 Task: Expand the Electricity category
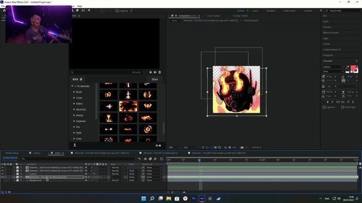(74, 109)
